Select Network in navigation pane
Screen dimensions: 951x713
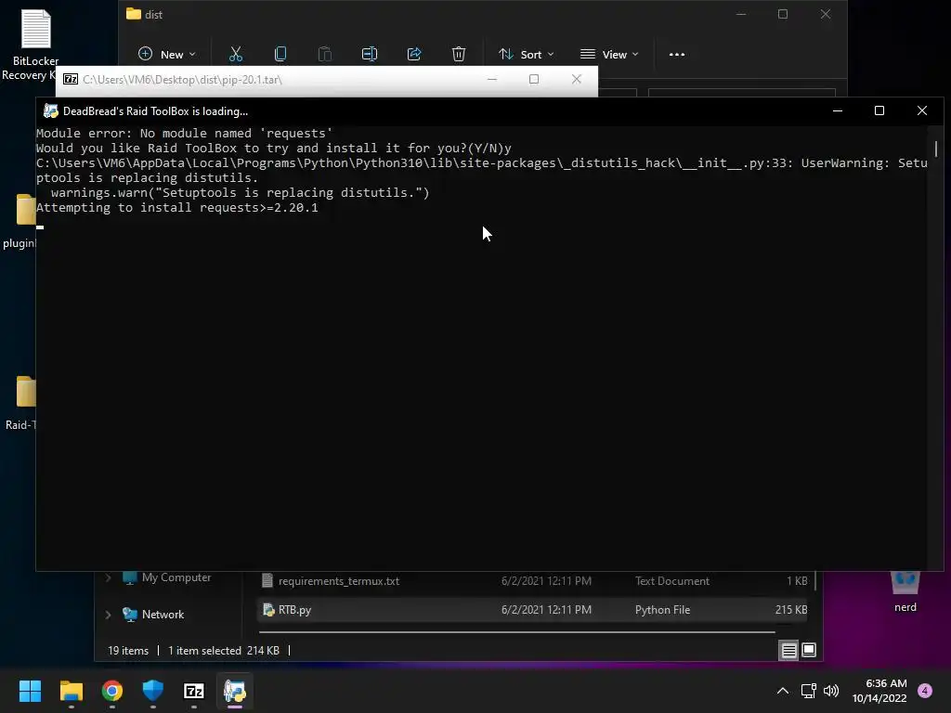click(x=163, y=615)
